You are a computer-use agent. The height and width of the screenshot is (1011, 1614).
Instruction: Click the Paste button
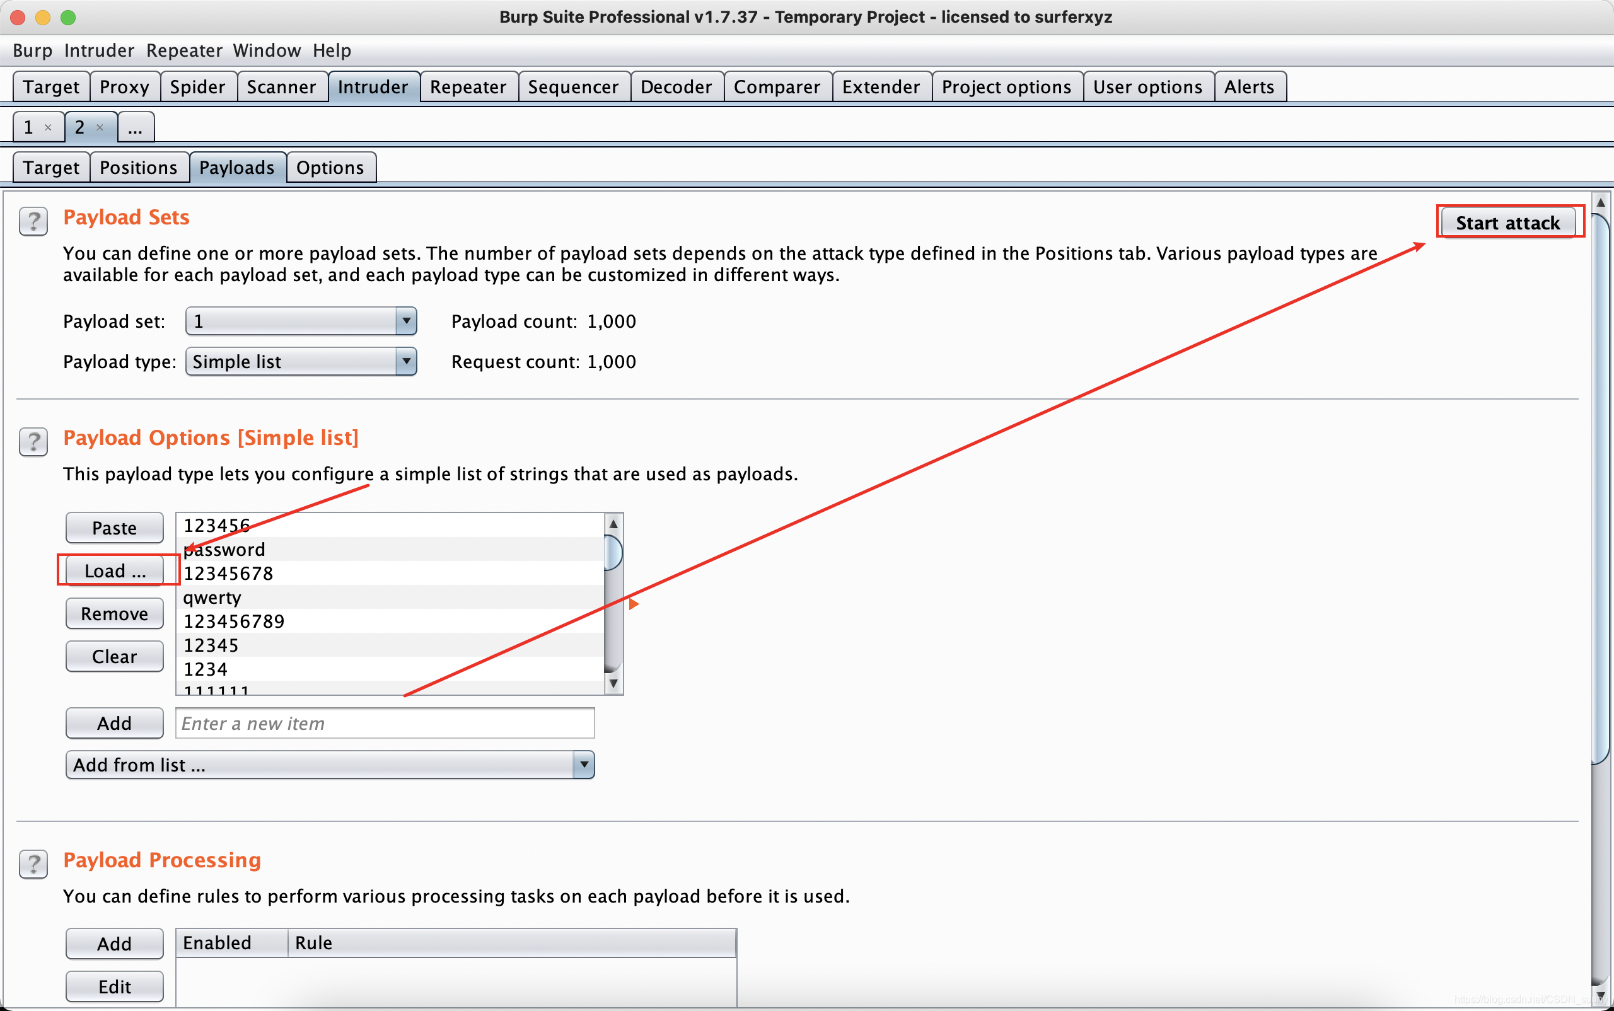point(114,528)
